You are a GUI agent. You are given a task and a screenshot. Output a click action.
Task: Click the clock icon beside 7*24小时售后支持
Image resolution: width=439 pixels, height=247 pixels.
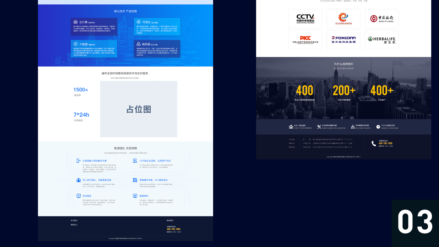pyautogui.click(x=378, y=127)
